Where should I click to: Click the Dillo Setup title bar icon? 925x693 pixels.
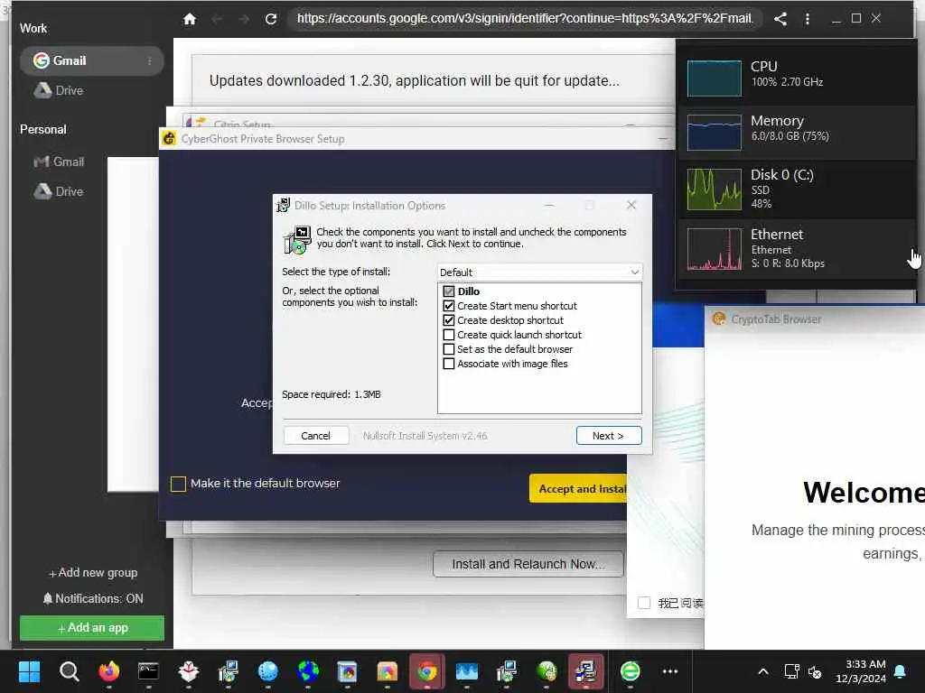coord(283,205)
